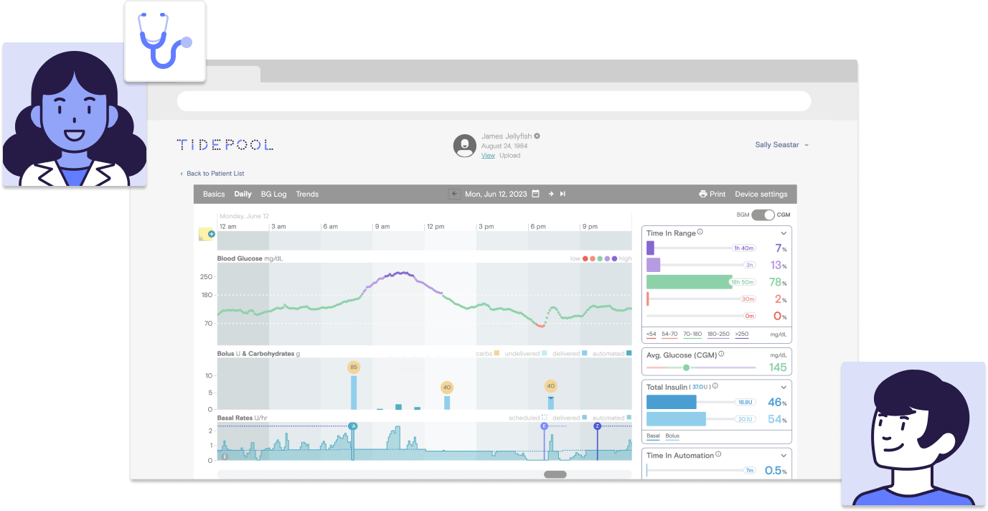Click Total Insulin info icon
This screenshot has height=511, width=988.
pyautogui.click(x=715, y=386)
